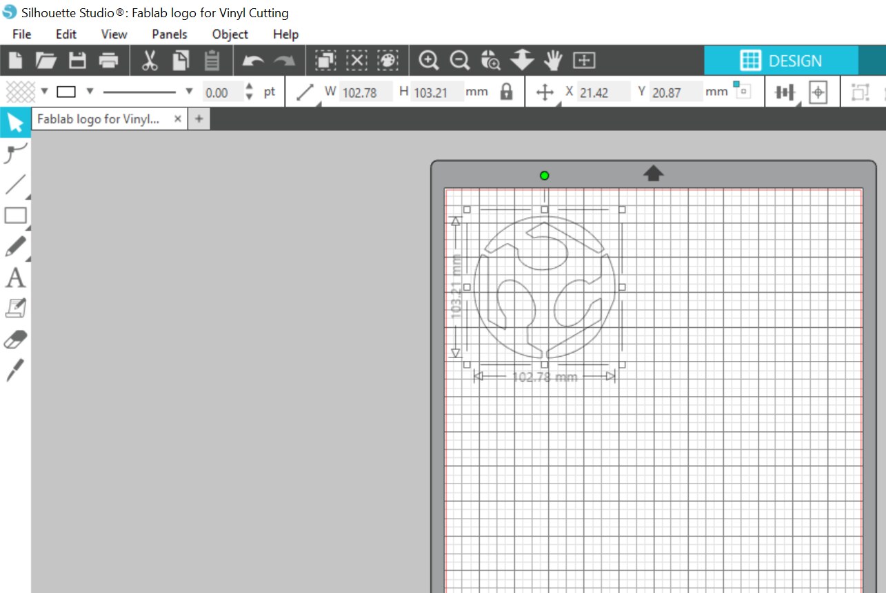
Task: Select the Pan hand tool
Action: (553, 61)
